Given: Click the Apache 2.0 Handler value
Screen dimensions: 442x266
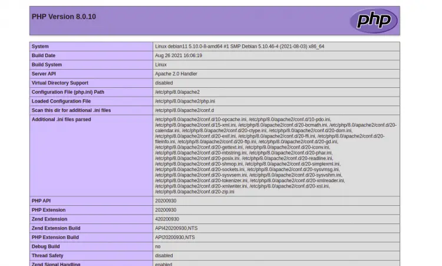Looking at the screenshot, I should tap(176, 74).
